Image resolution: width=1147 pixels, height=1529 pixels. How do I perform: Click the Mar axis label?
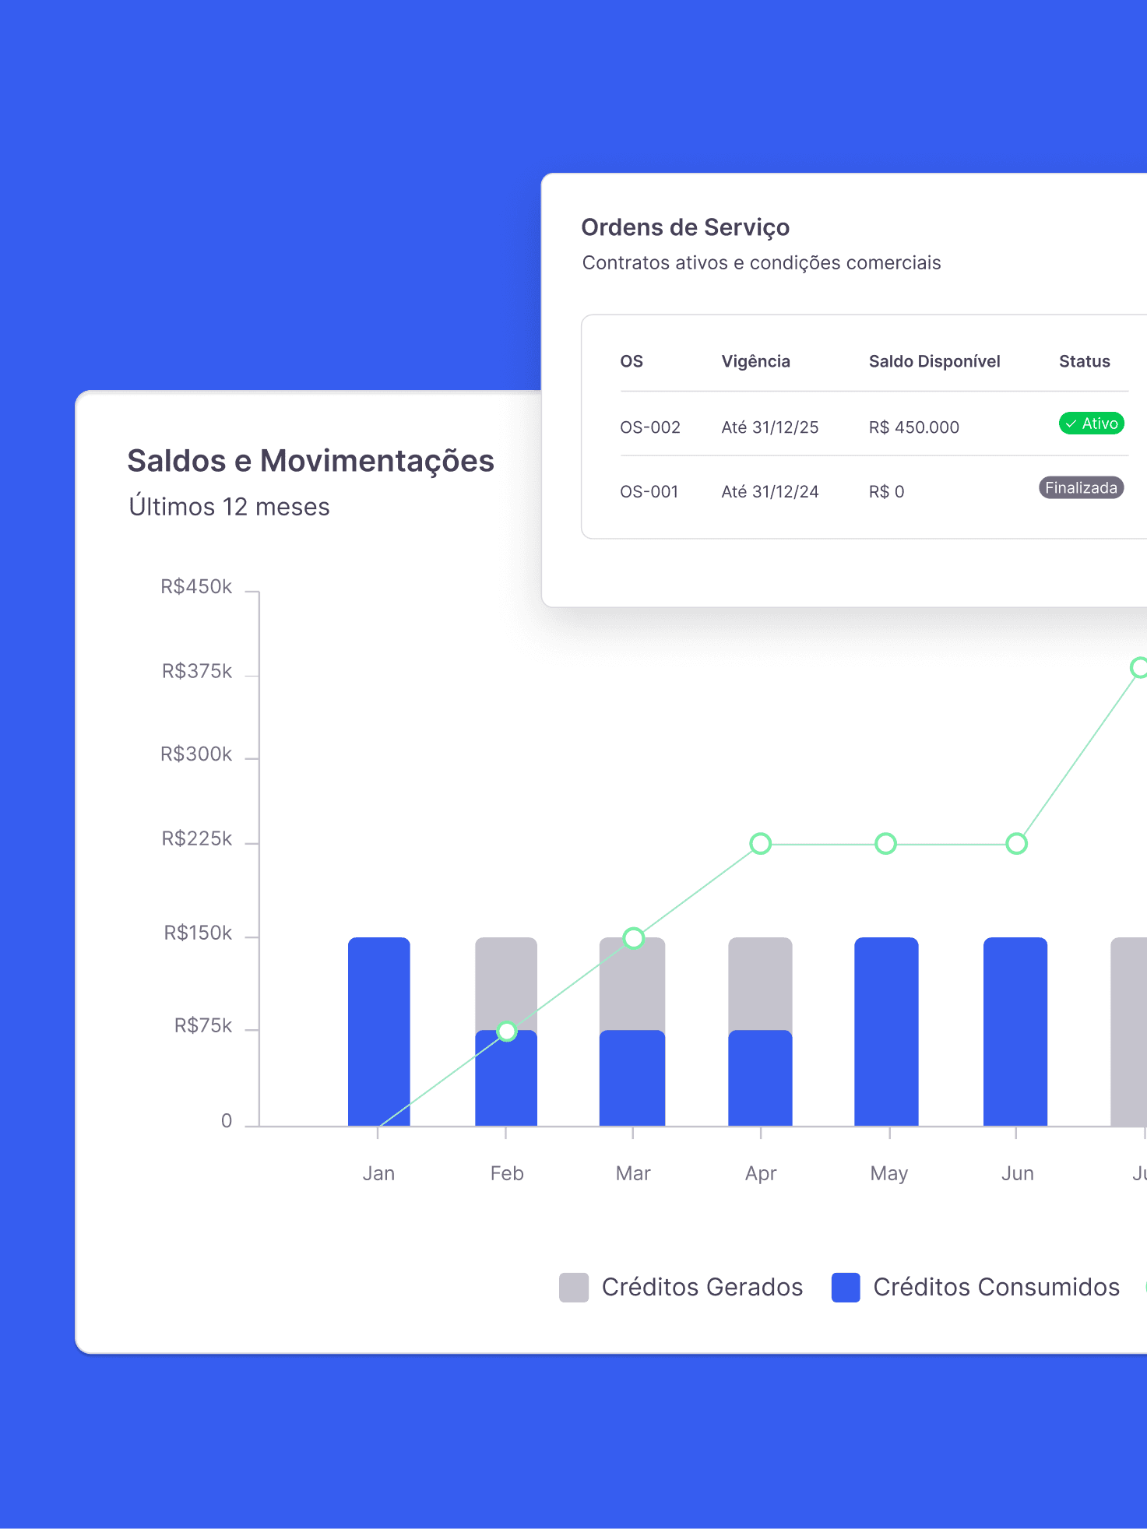(x=633, y=1174)
